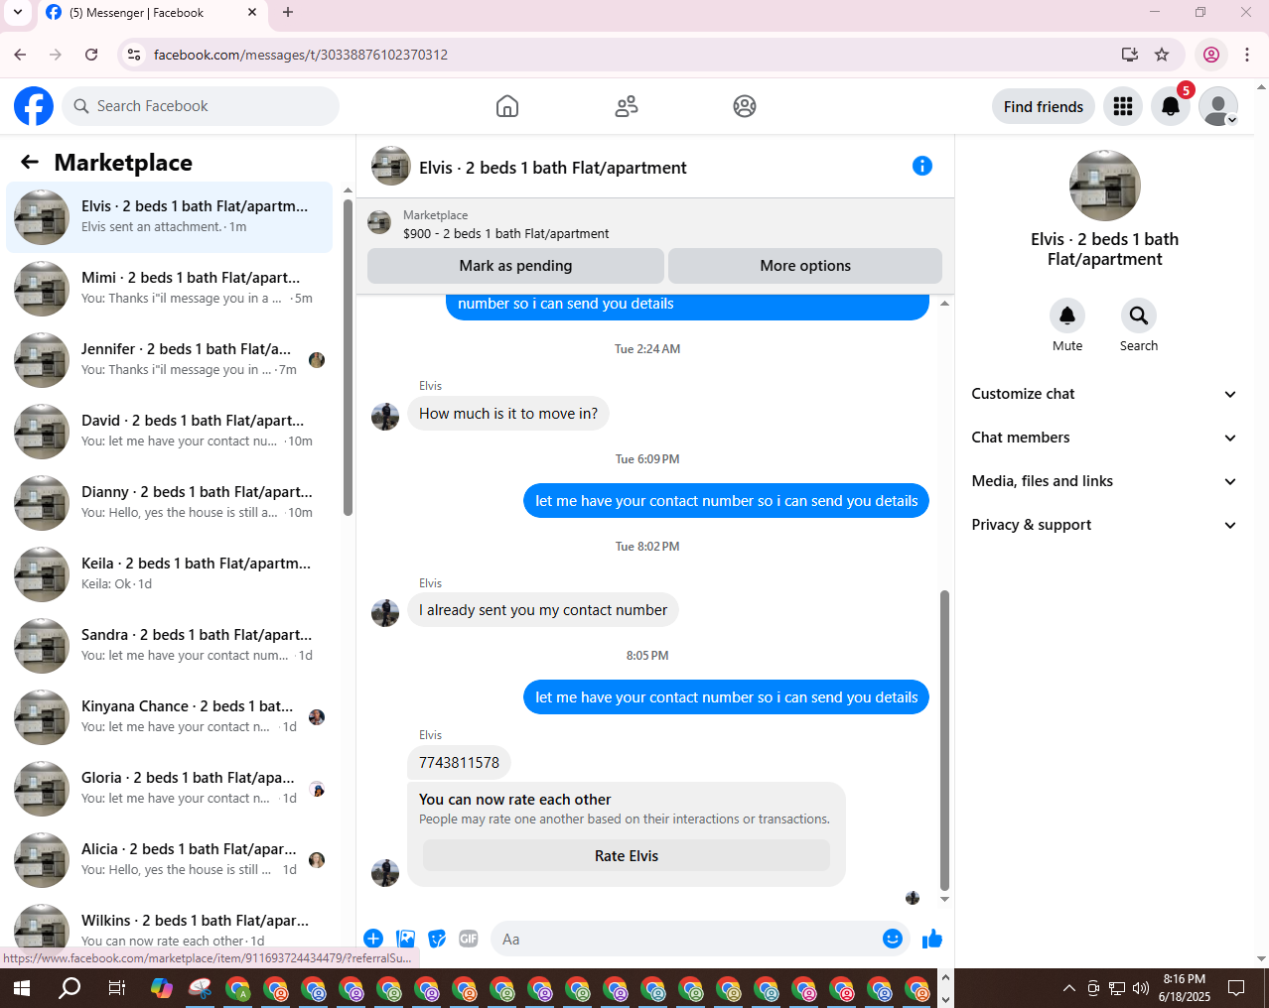Open Sandra conversation in chat list

pyautogui.click(x=170, y=646)
